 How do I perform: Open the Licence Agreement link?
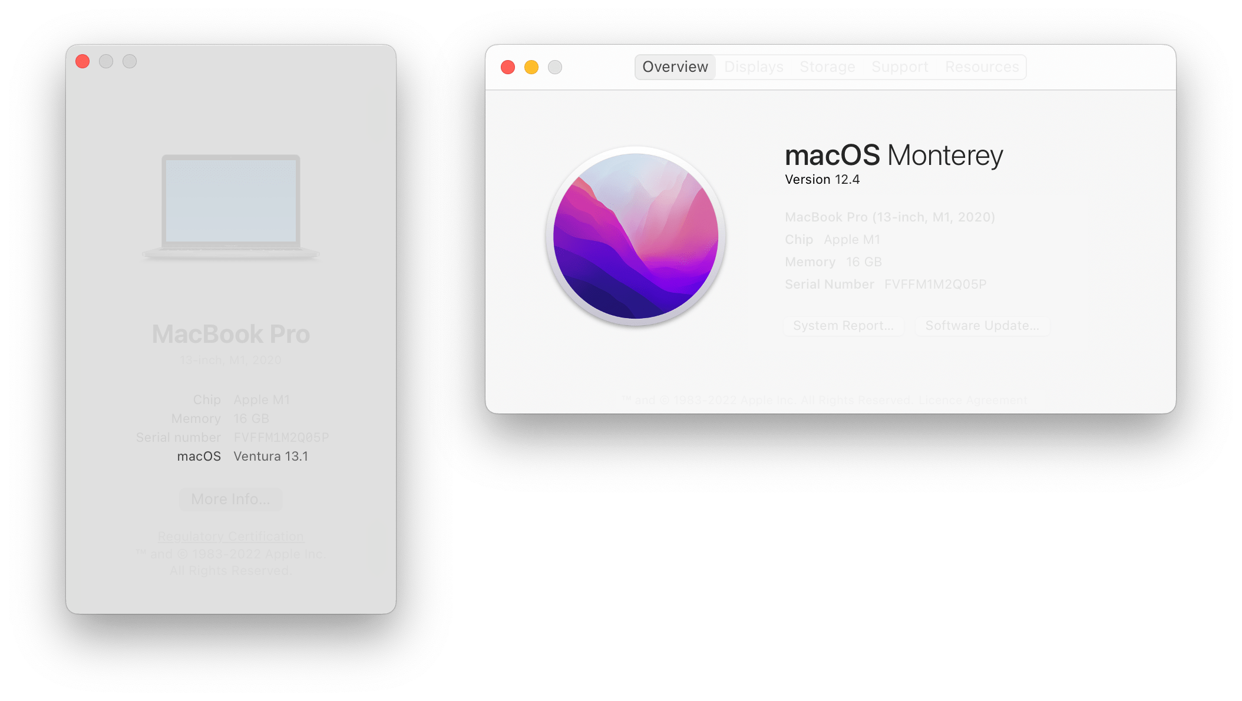(973, 400)
